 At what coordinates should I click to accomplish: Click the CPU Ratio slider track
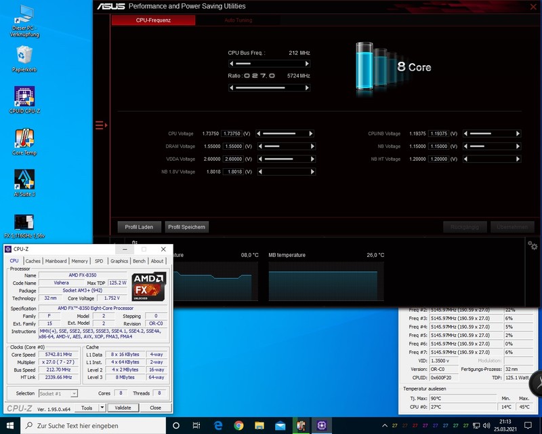point(269,88)
